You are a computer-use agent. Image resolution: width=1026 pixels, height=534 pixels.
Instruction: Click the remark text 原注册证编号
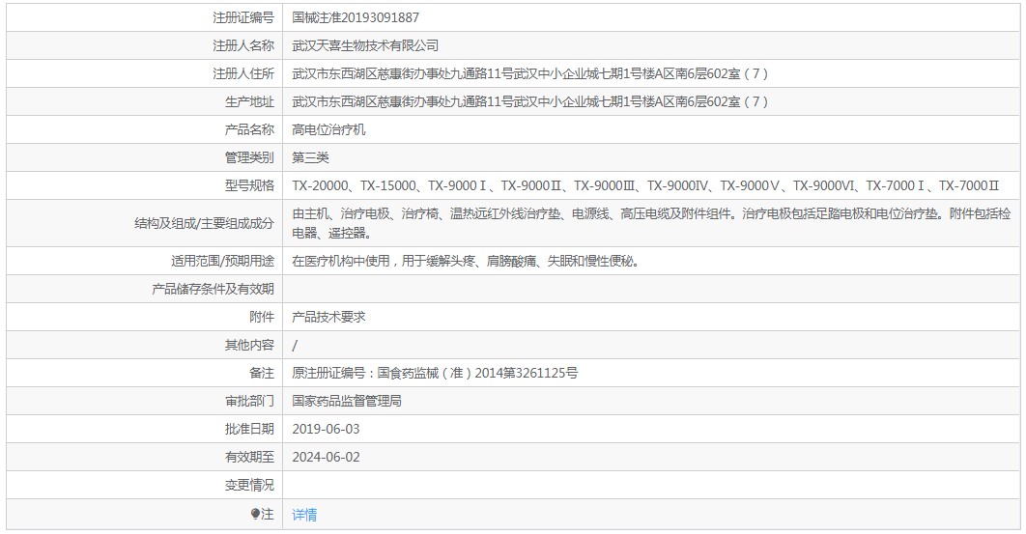point(435,373)
